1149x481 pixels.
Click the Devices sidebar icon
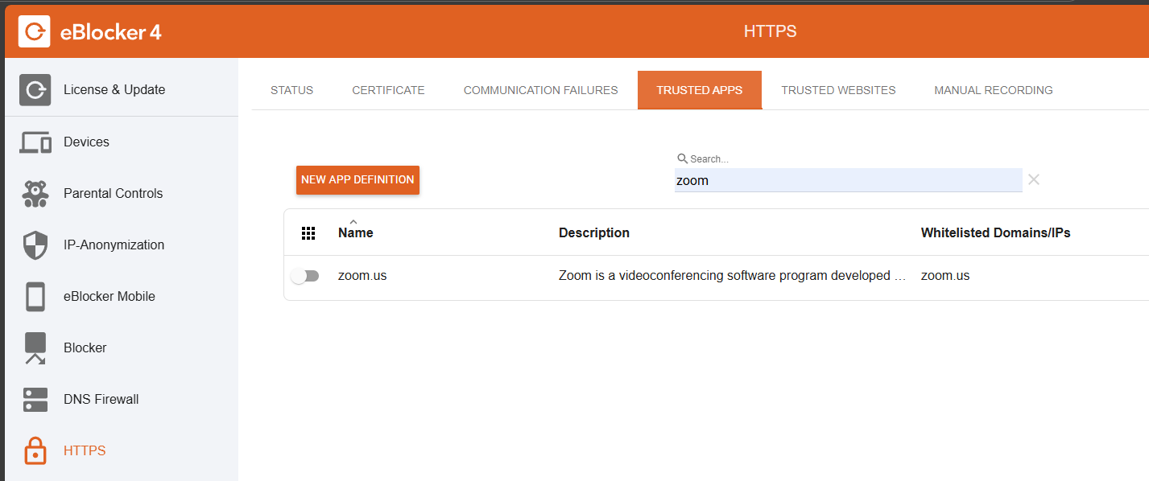pos(35,142)
